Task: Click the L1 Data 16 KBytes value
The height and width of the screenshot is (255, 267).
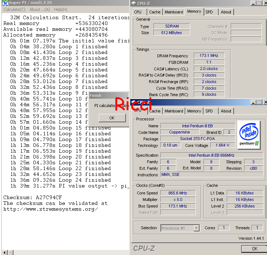Action: point(245,193)
